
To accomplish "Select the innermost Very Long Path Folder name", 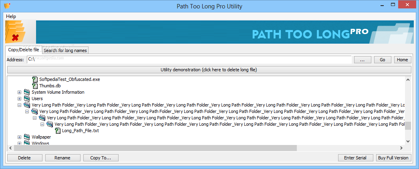I will [230, 124].
